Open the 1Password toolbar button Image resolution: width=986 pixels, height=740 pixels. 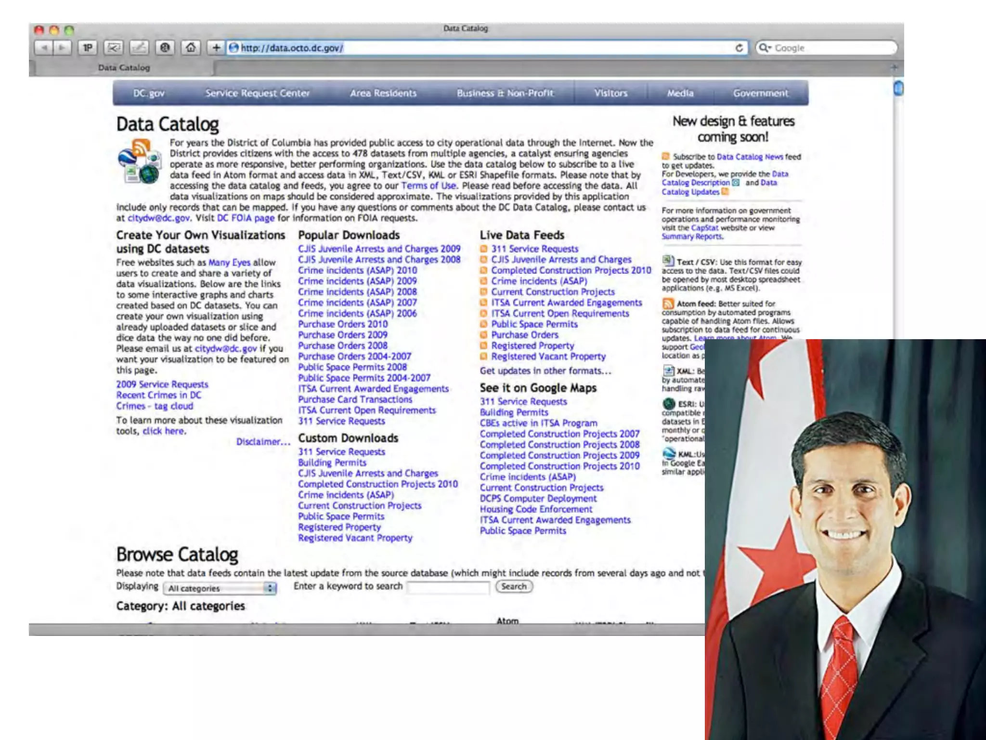pyautogui.click(x=88, y=48)
